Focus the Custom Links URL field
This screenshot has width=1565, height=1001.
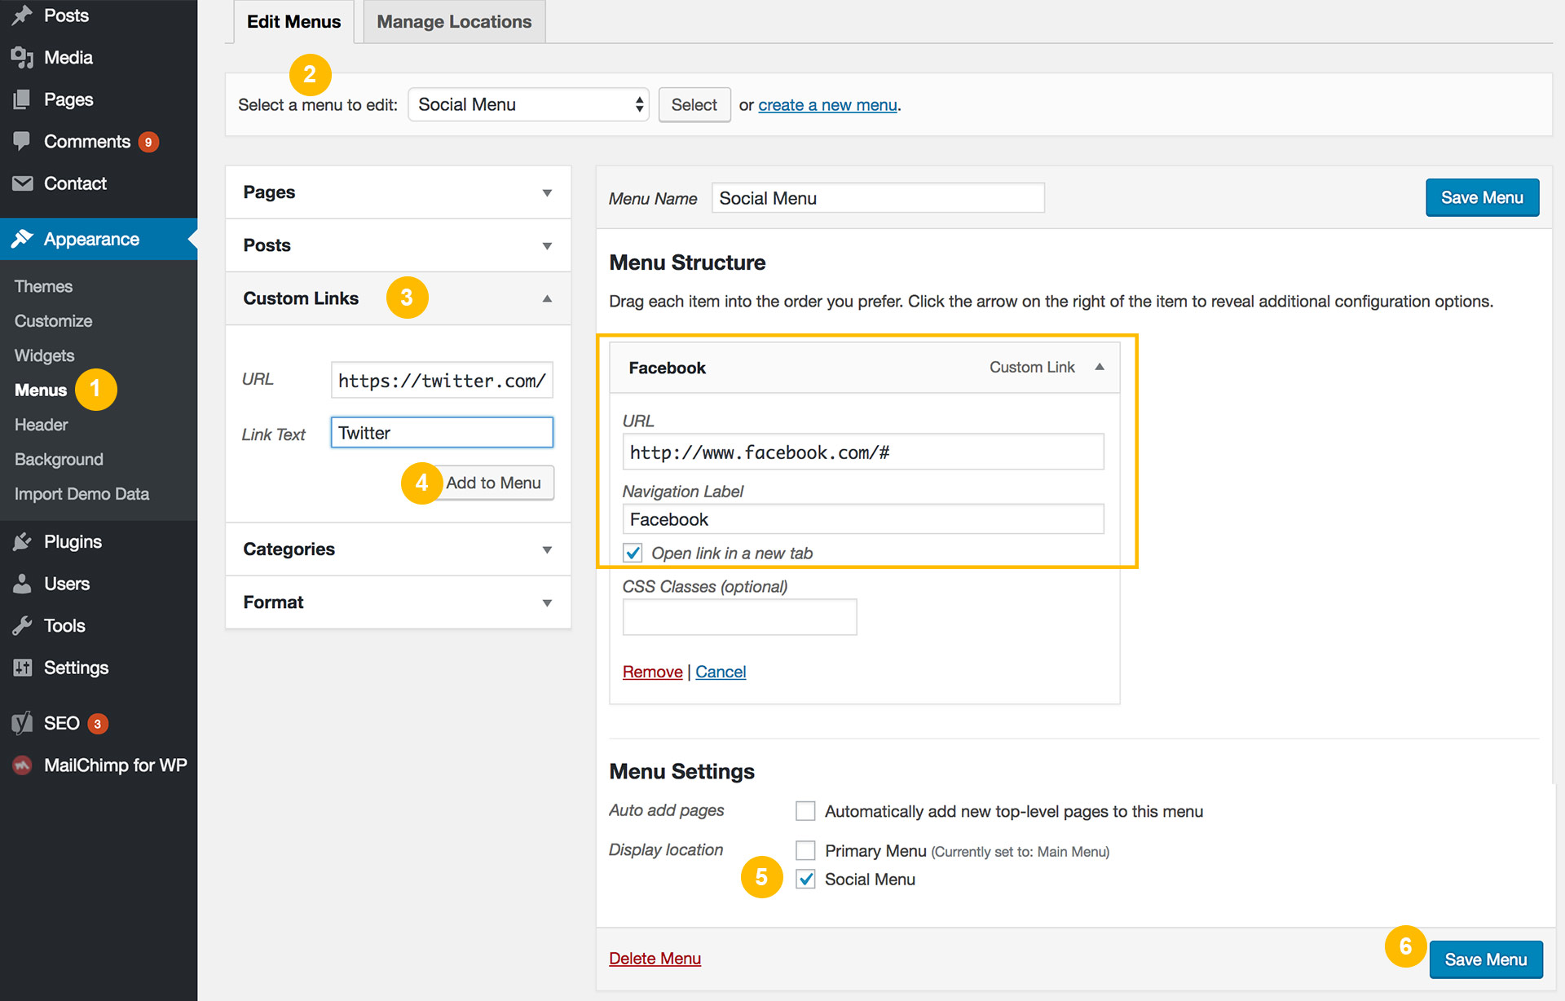(x=442, y=380)
